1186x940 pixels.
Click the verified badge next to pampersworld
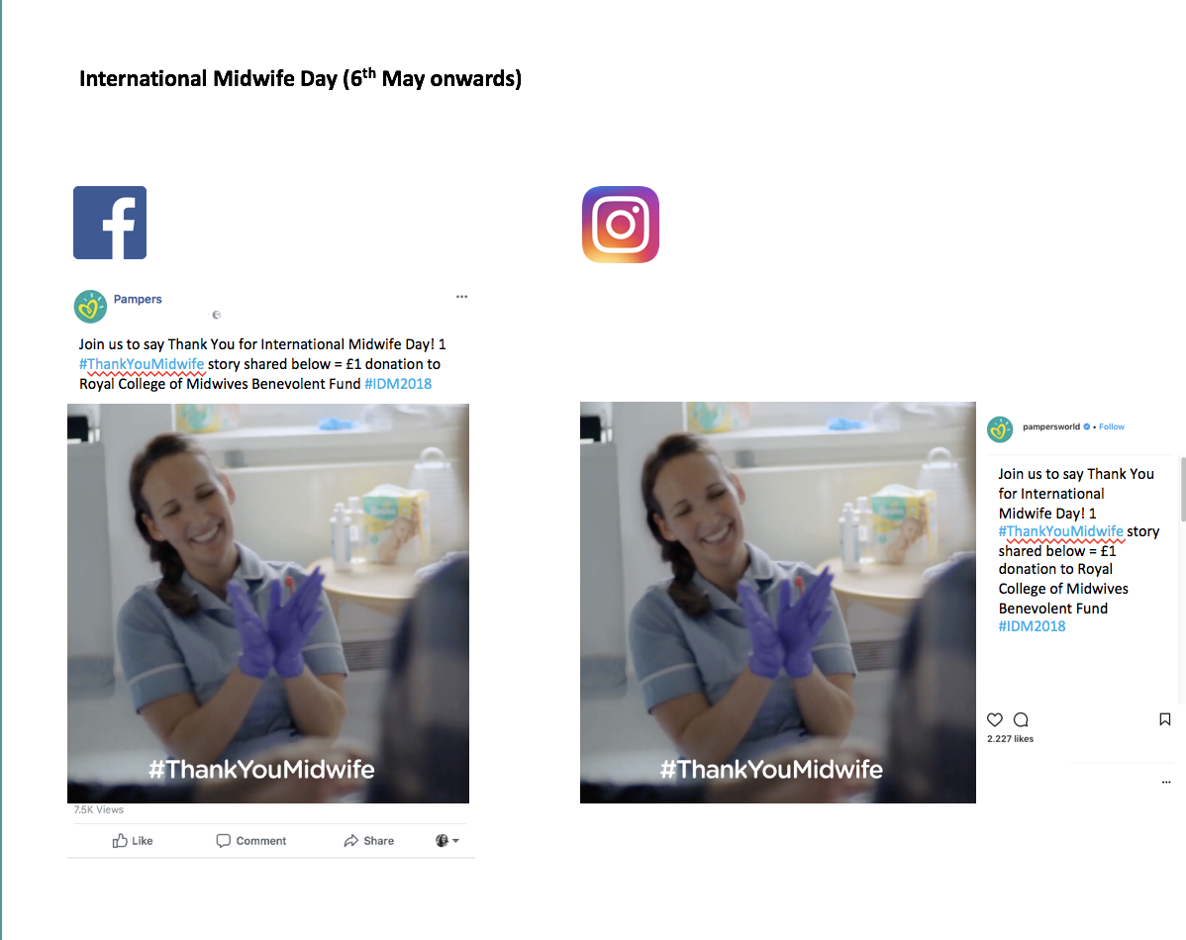click(1087, 426)
